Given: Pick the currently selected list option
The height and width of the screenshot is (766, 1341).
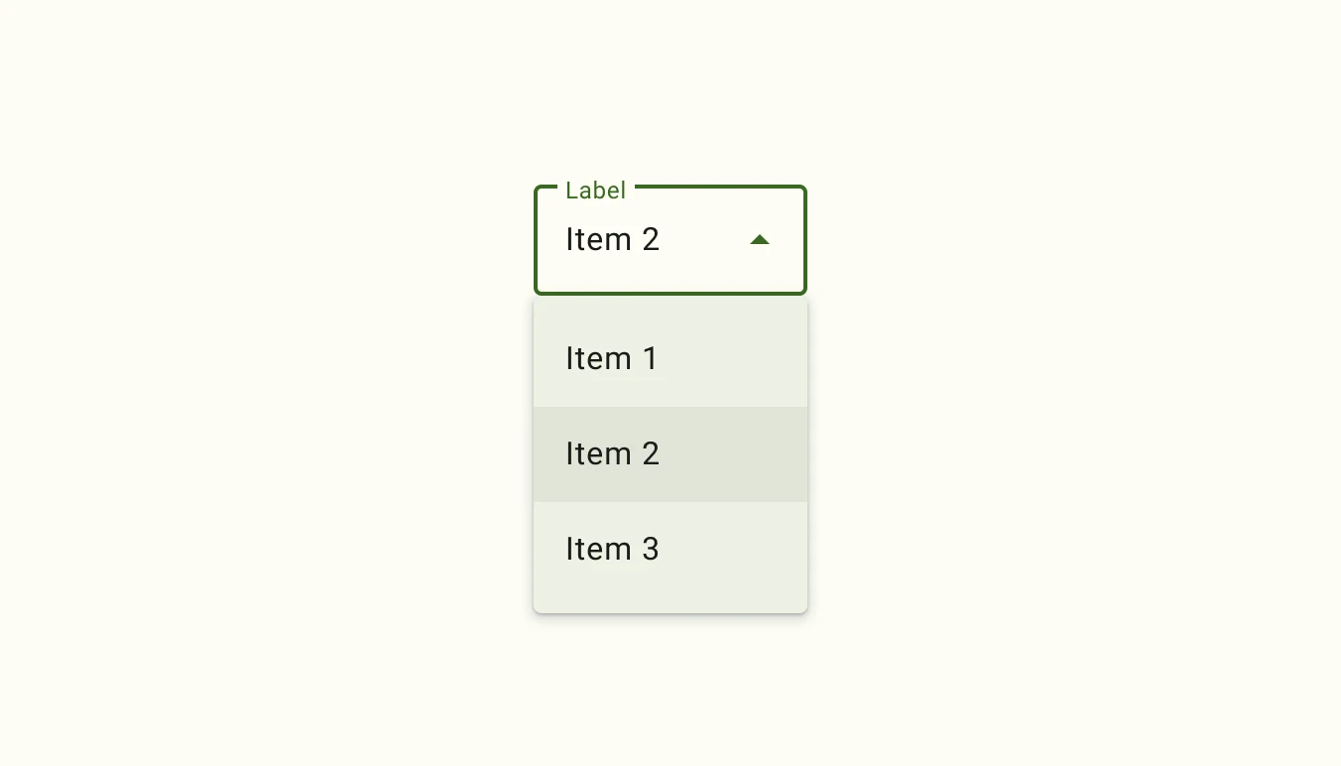Looking at the screenshot, I should tap(612, 453).
